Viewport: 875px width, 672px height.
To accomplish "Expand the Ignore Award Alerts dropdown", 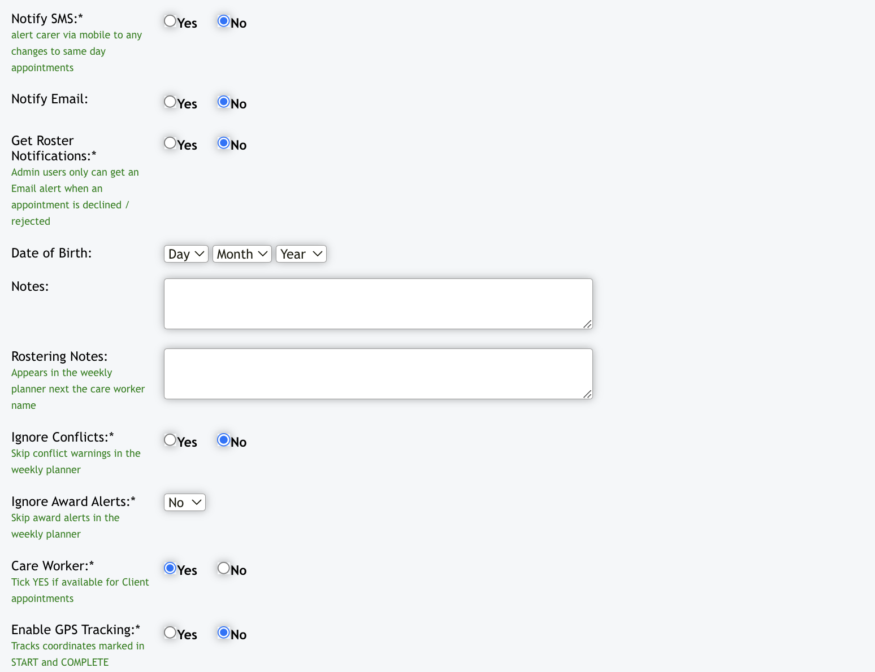I will [x=184, y=503].
